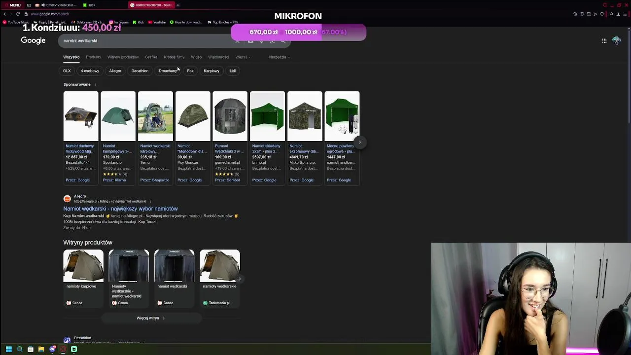This screenshot has width=631, height=355.
Task: Click the Allegro site favicon
Action: click(67, 199)
